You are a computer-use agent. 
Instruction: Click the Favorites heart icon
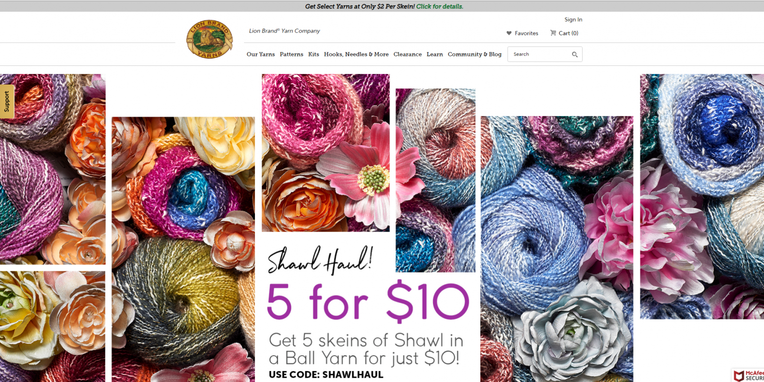[x=509, y=33]
